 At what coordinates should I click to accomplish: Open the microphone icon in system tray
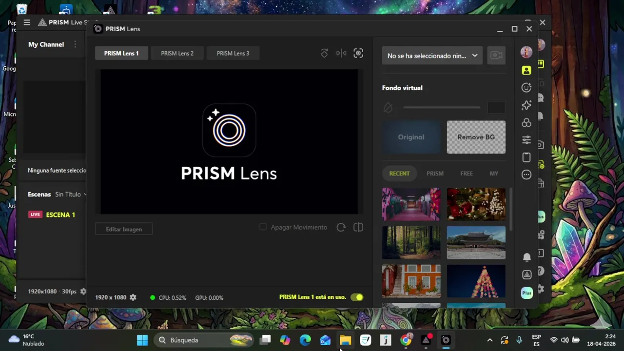pos(519,340)
